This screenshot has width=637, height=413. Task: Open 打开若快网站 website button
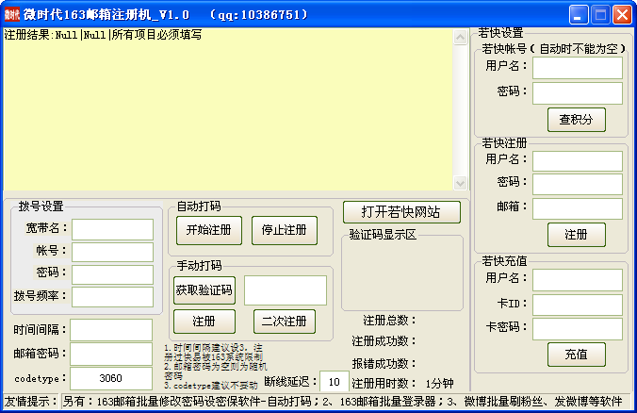tap(401, 212)
